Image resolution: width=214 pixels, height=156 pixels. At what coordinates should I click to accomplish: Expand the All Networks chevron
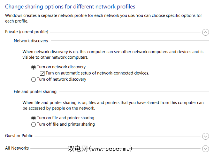tap(205, 148)
